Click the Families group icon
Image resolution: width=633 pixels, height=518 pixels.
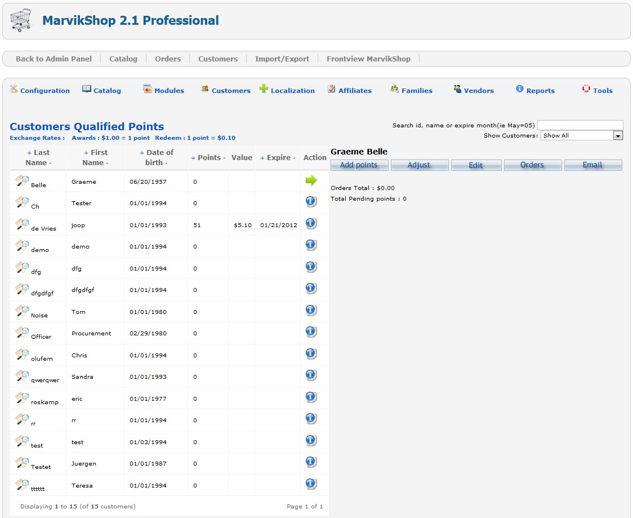coord(394,89)
